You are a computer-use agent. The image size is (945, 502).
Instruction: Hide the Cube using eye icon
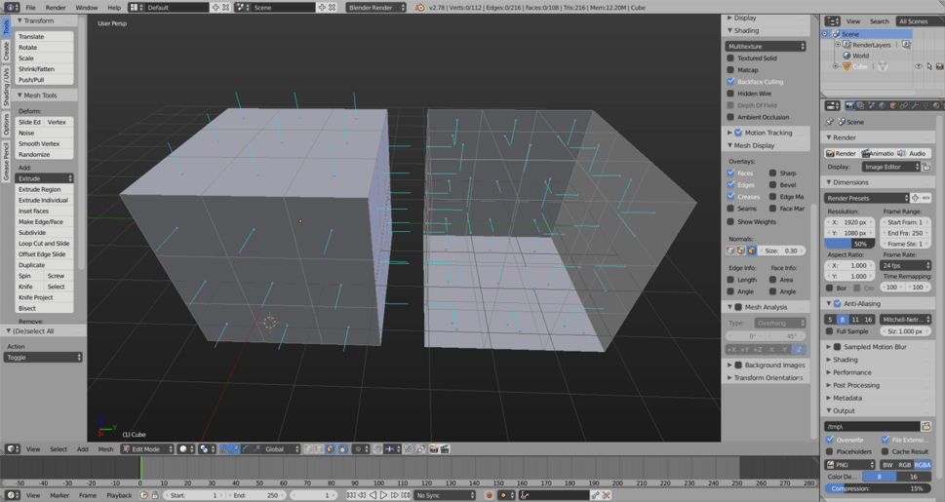[918, 67]
